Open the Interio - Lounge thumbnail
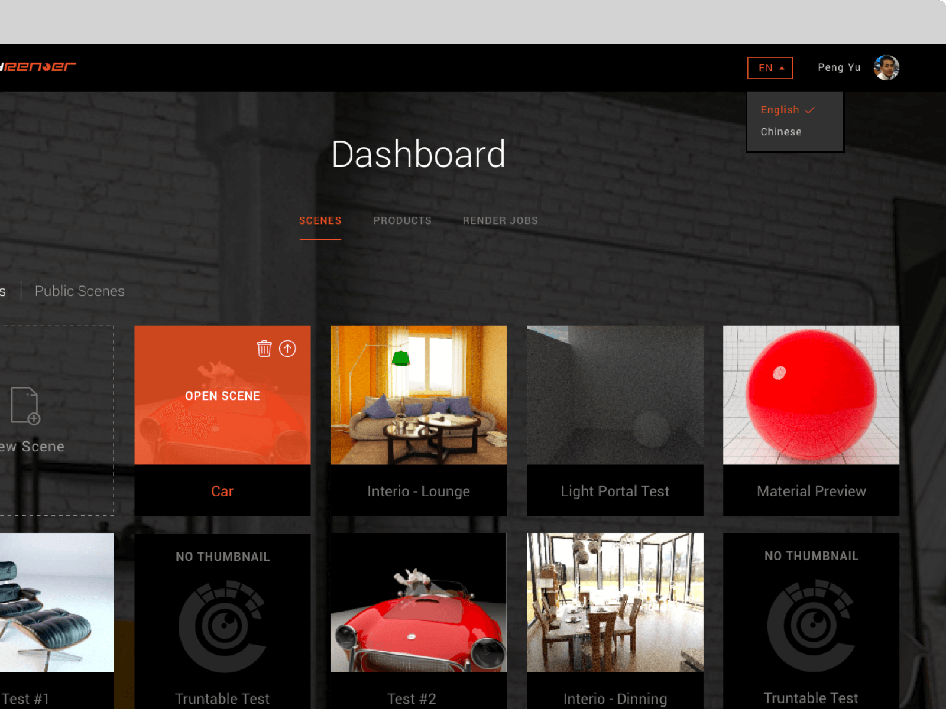Image resolution: width=946 pixels, height=709 pixels. pos(419,395)
